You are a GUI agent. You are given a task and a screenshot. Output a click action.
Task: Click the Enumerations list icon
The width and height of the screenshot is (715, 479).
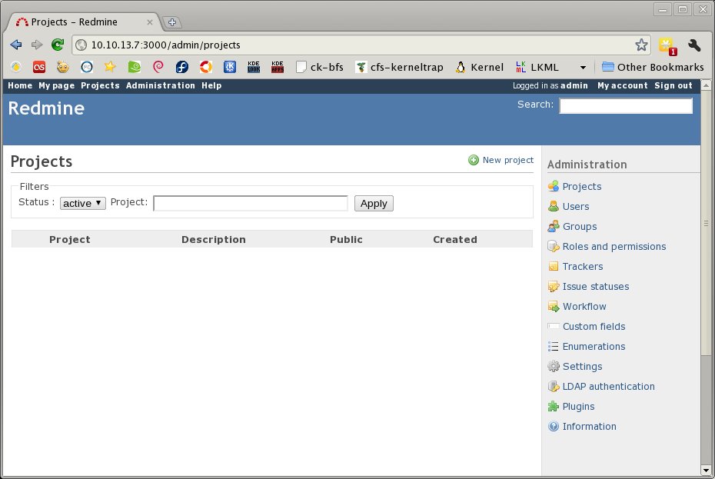pyautogui.click(x=553, y=346)
